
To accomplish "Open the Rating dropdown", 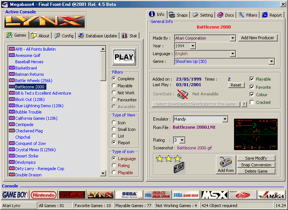I will pos(182,140).
